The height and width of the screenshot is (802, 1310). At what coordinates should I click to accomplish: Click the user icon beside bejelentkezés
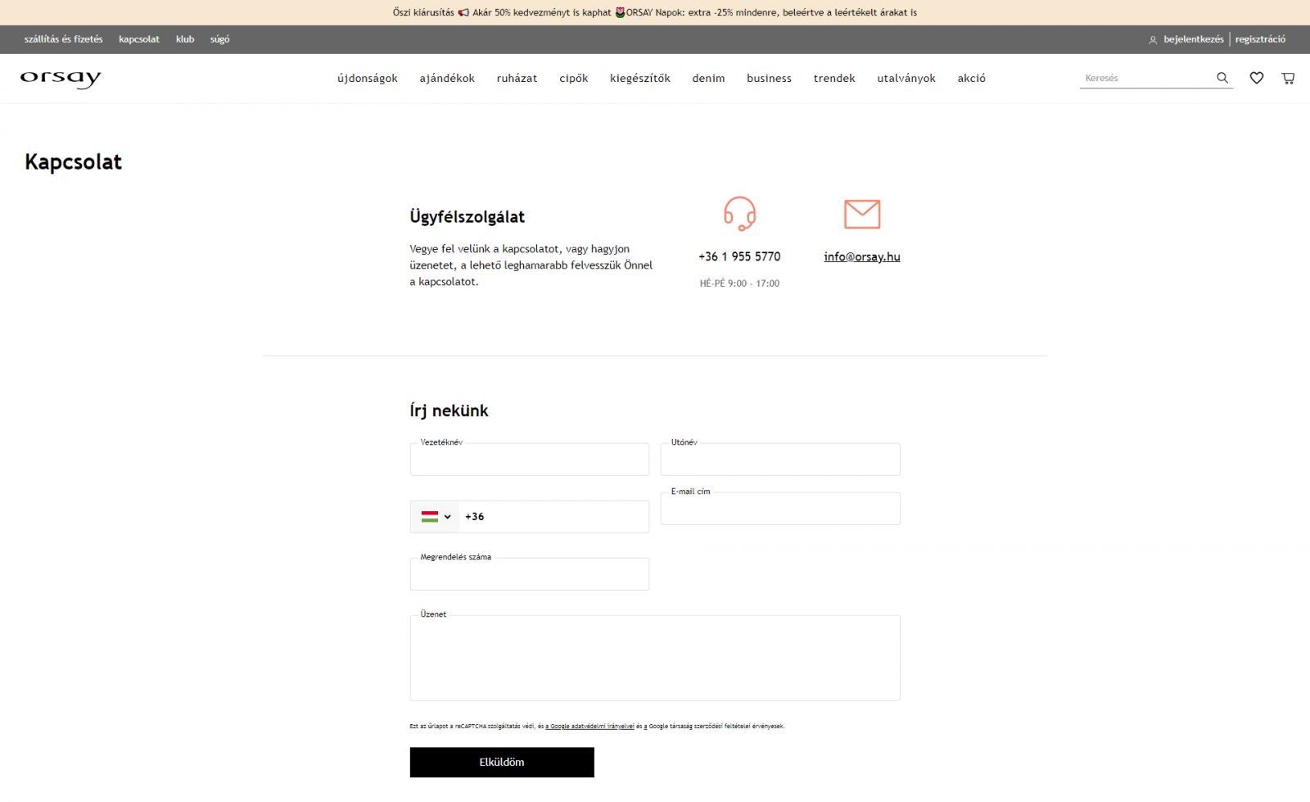click(1153, 39)
